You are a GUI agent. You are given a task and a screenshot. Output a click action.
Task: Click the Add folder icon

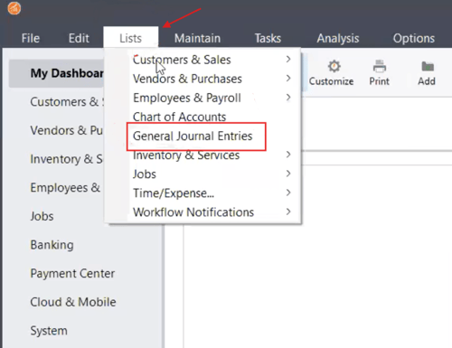pos(428,66)
